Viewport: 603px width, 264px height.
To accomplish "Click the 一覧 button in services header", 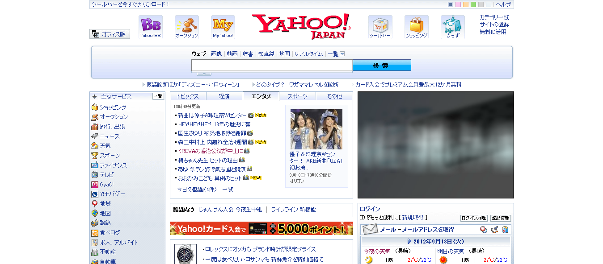I will tap(158, 96).
